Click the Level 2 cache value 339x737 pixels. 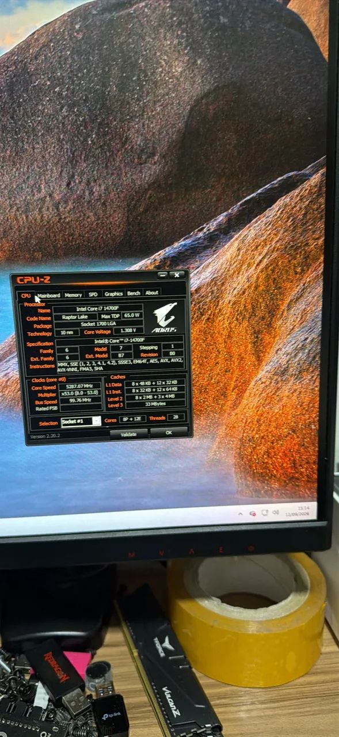pos(154,397)
